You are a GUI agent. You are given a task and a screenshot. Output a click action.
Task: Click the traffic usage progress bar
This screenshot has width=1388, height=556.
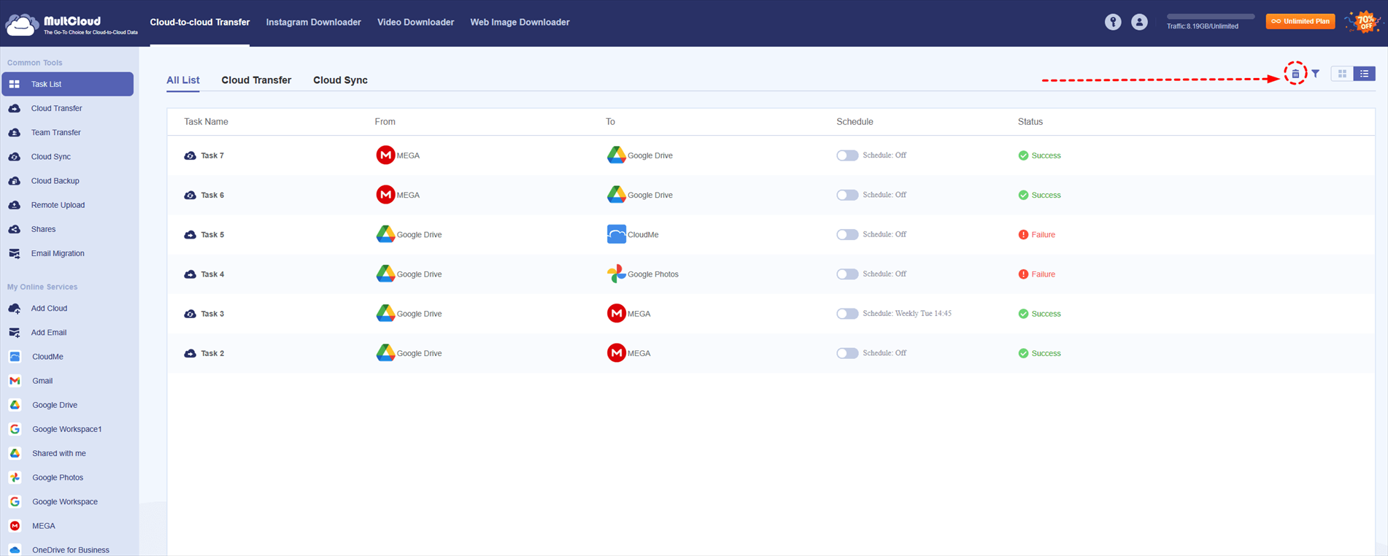[1210, 16]
